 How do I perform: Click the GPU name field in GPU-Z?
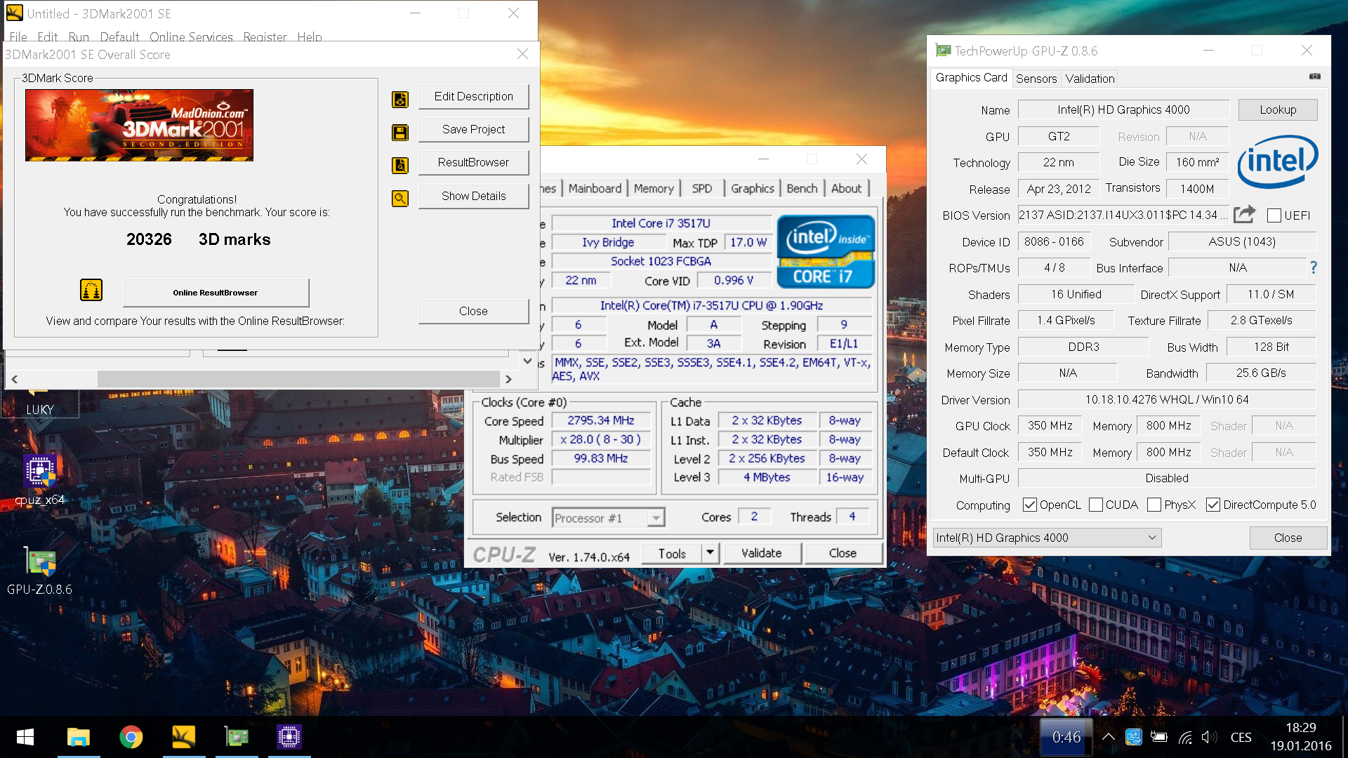click(1123, 109)
